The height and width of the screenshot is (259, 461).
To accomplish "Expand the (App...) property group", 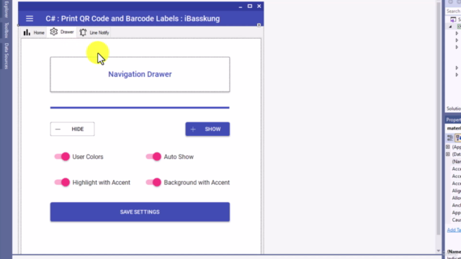I will coord(448,147).
